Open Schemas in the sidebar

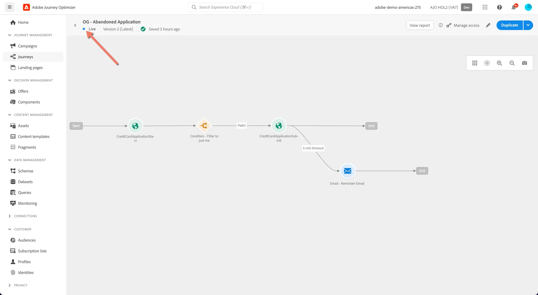coord(33,171)
